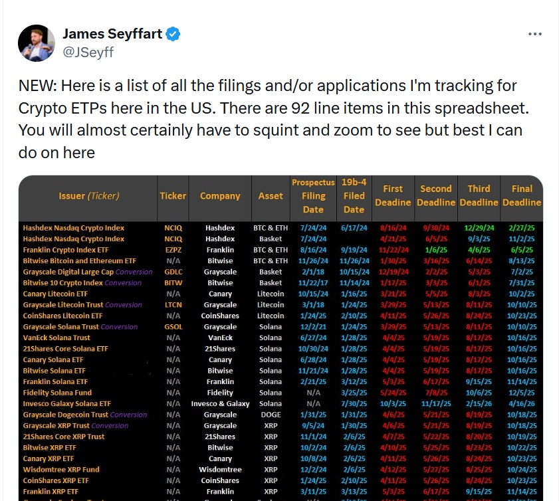Click the @JSeyff handle
The height and width of the screenshot is (501, 559).
pos(88,52)
